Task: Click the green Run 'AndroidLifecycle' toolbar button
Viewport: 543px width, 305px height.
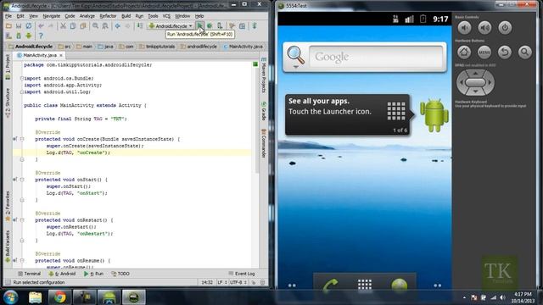Action: (200, 26)
